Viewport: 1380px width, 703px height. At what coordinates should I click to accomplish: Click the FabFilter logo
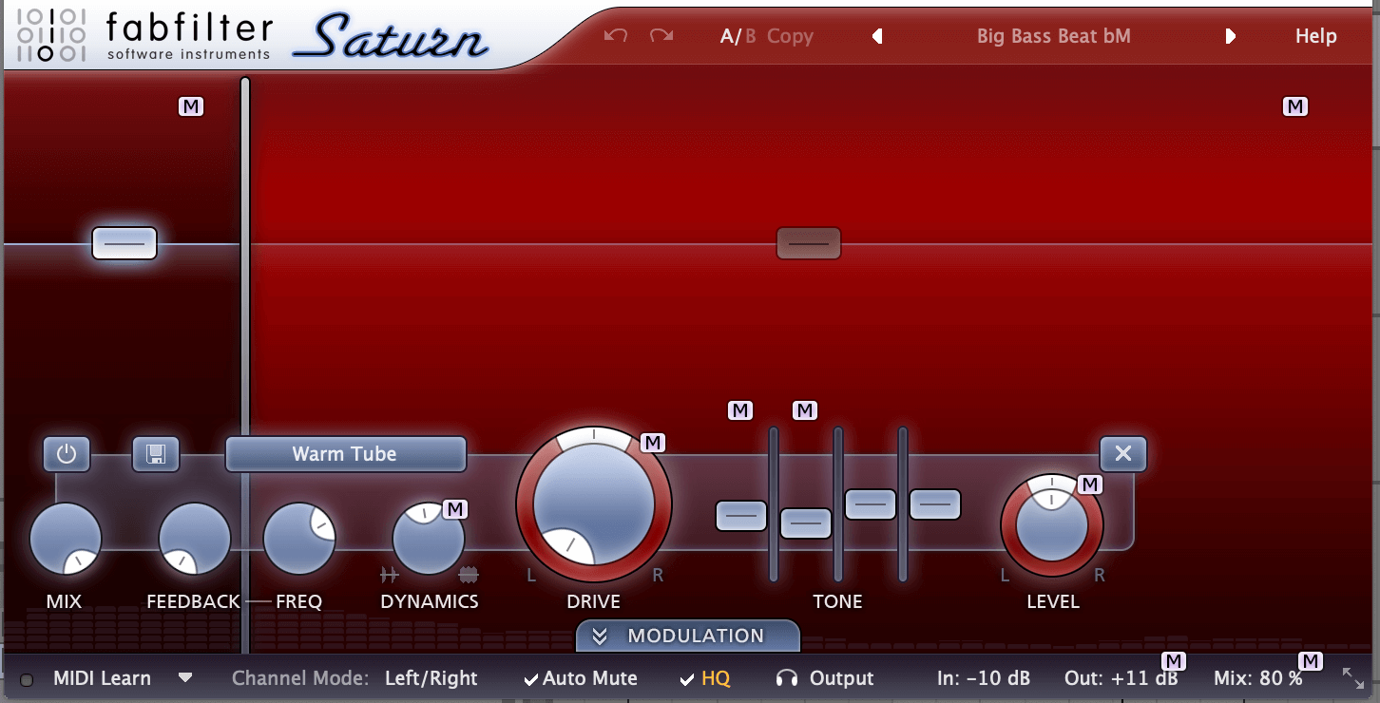point(147,35)
